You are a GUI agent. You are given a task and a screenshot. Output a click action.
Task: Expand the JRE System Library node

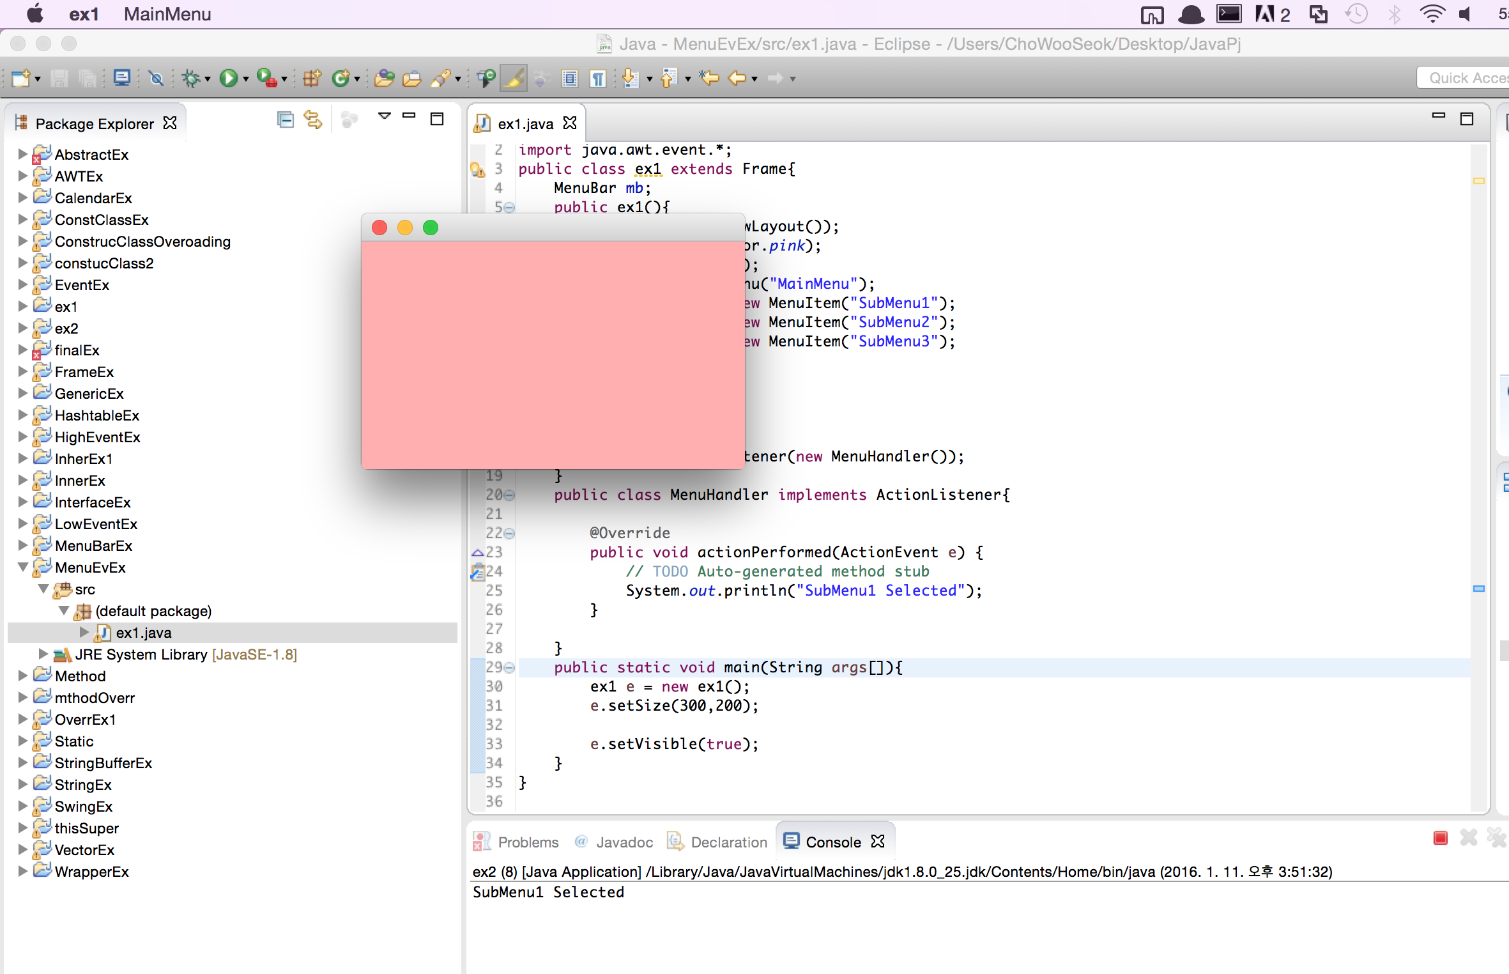[43, 654]
